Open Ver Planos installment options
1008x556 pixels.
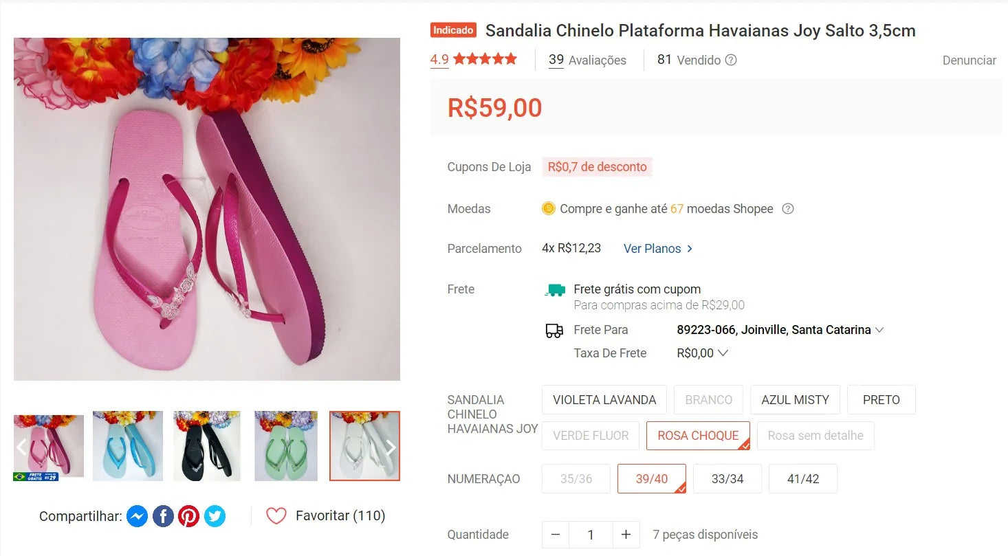[658, 249]
